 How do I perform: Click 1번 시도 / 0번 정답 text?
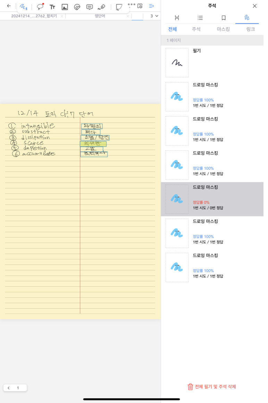pos(208,208)
